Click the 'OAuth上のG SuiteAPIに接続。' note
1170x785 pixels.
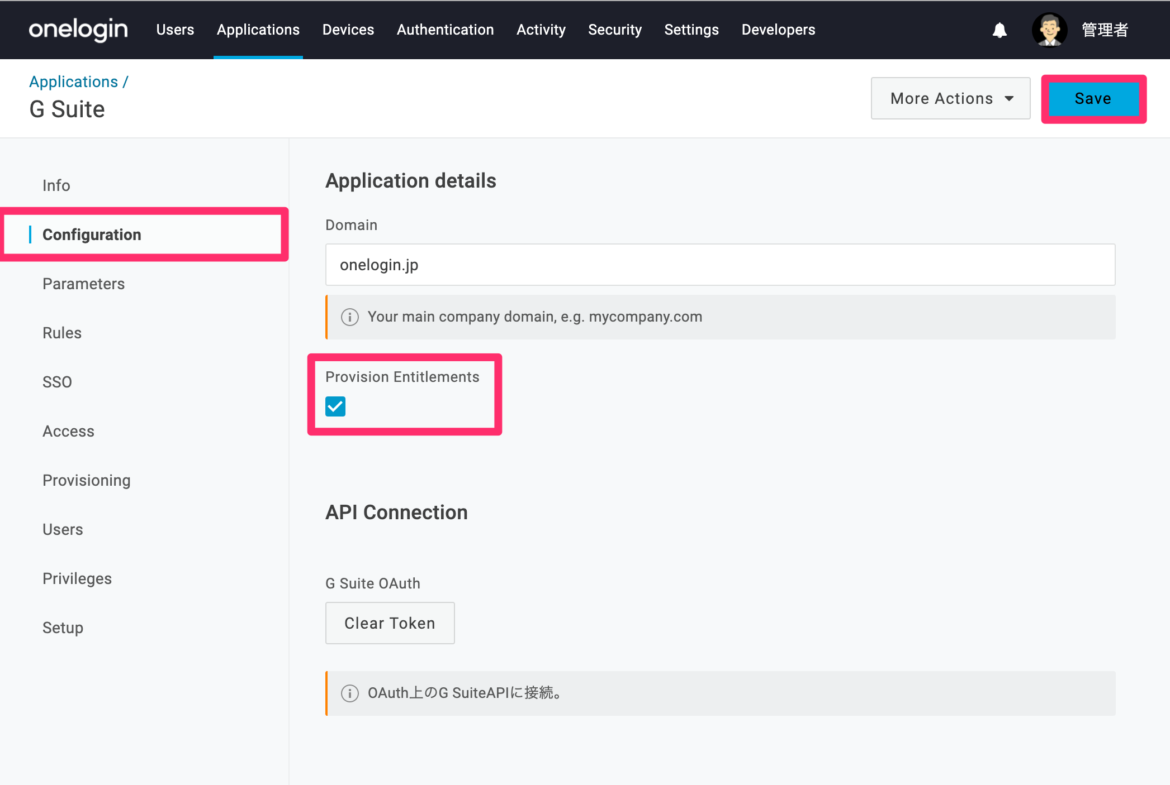coord(465,693)
